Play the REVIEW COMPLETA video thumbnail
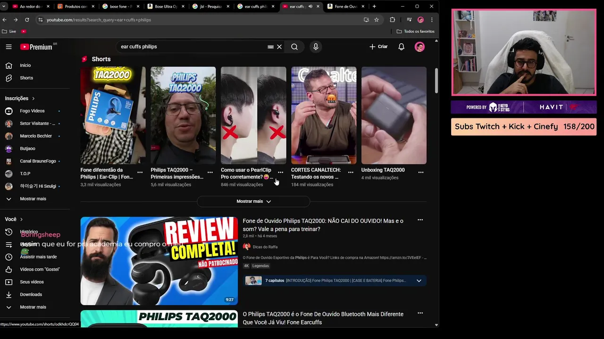The width and height of the screenshot is (604, 339). click(159, 261)
